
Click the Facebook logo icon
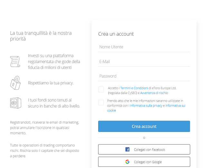tap(127, 149)
